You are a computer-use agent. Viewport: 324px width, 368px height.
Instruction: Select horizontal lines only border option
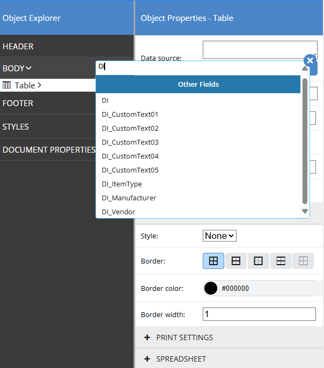pos(281,261)
